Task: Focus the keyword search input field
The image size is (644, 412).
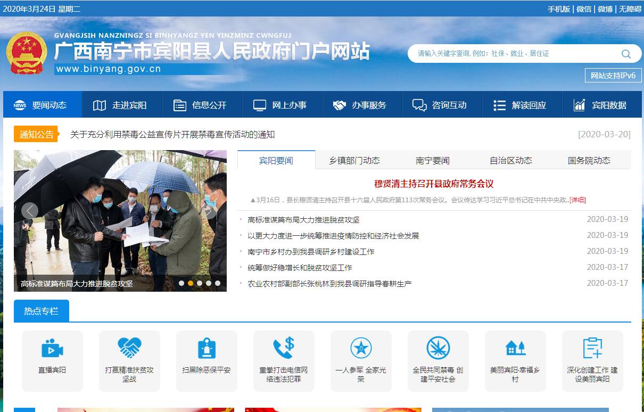Action: point(511,54)
